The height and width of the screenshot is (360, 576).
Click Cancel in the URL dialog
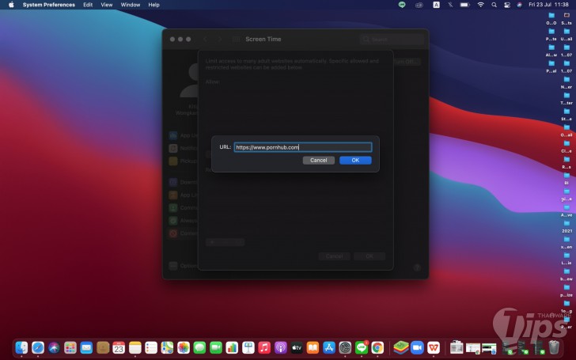tap(319, 160)
